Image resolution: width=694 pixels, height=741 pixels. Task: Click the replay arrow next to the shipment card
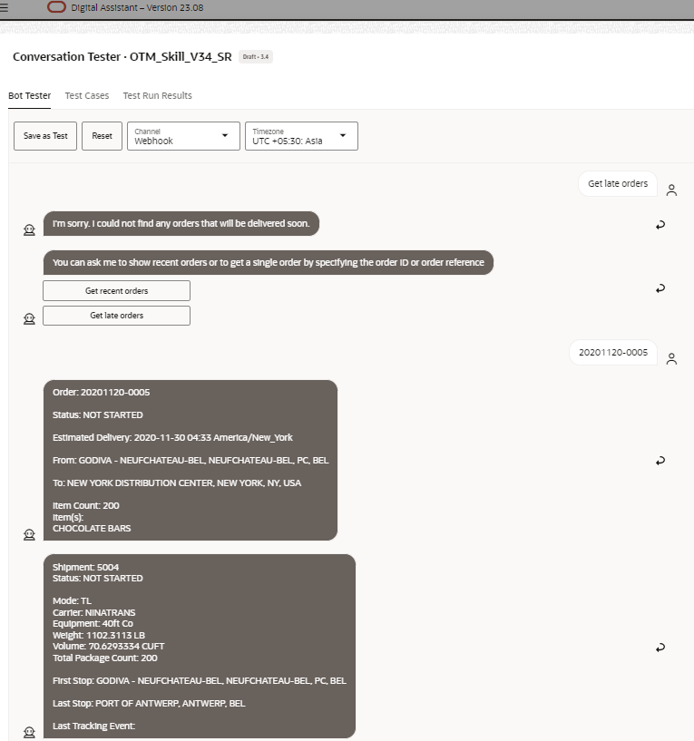point(660,647)
